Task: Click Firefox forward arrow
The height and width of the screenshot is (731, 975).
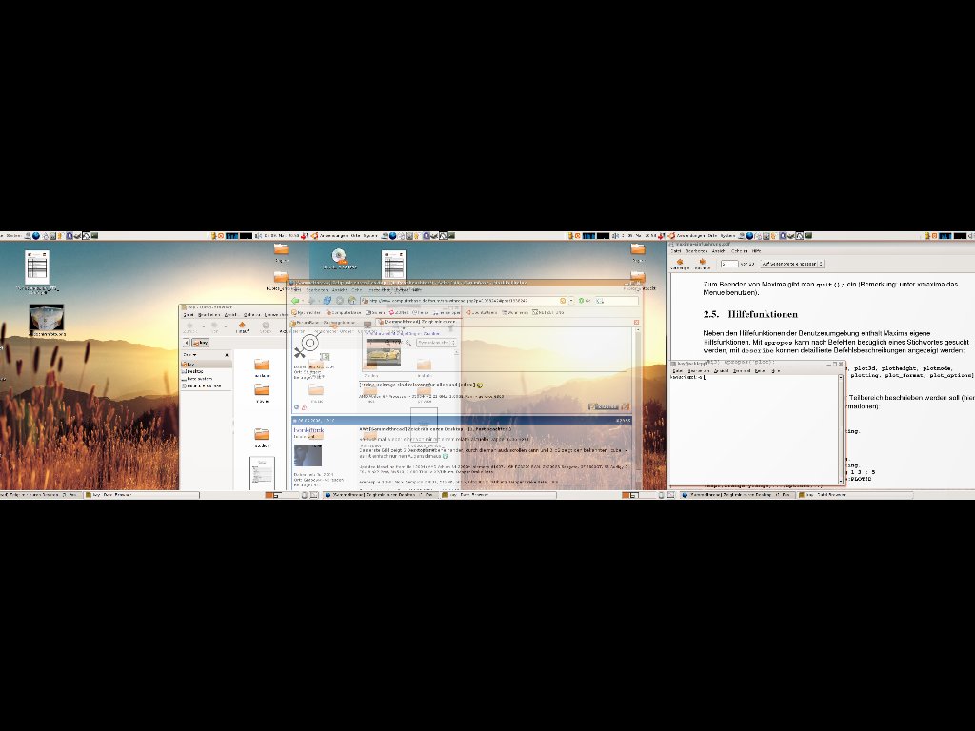Action: coord(311,301)
